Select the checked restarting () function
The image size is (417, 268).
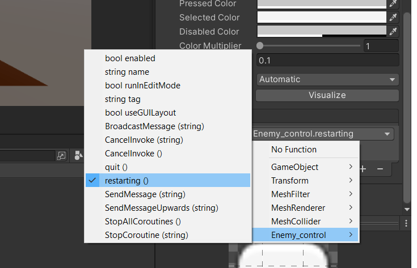168,180
